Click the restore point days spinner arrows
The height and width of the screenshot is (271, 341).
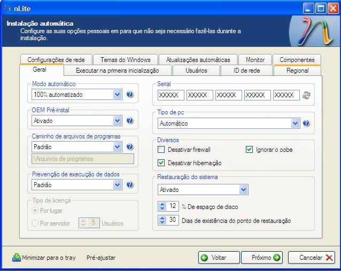coord(162,220)
